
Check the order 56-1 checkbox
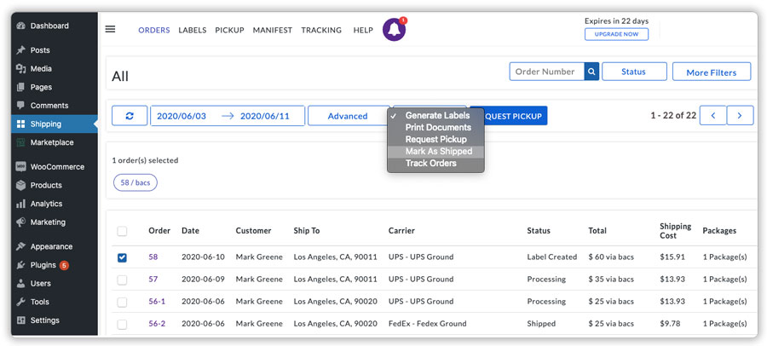tap(122, 302)
